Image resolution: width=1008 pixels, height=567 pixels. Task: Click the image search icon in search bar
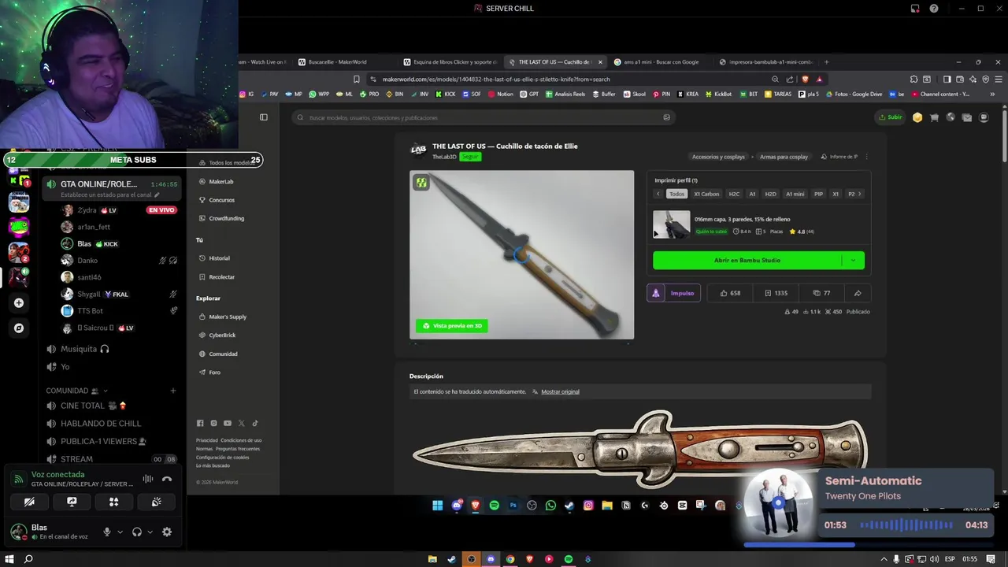(x=666, y=117)
